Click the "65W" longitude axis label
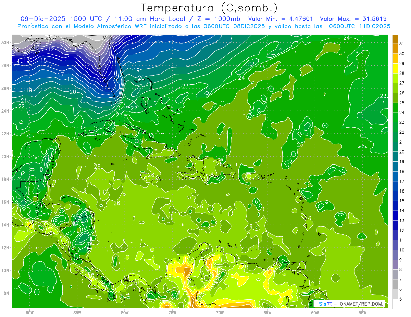The height and width of the screenshot is (317, 411). point(267,312)
